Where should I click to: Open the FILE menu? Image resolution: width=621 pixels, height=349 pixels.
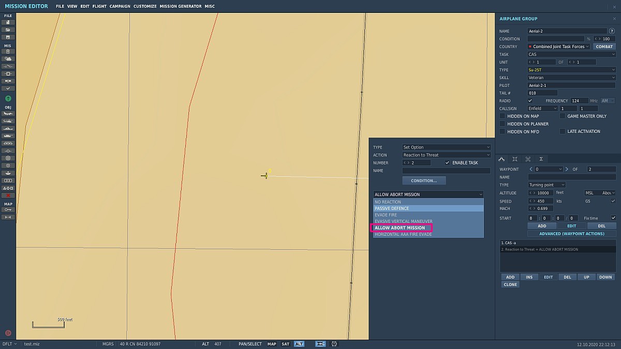click(60, 6)
